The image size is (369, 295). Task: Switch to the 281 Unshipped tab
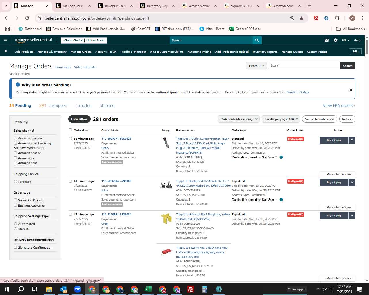point(53,105)
